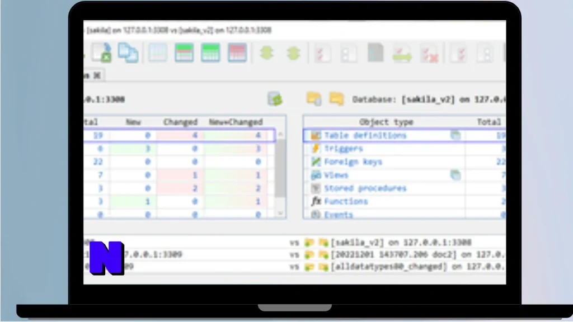
Task: Click the total value 7 in left grid
Action: click(x=100, y=175)
